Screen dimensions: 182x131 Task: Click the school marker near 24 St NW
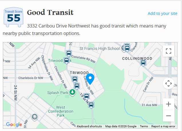35,117
